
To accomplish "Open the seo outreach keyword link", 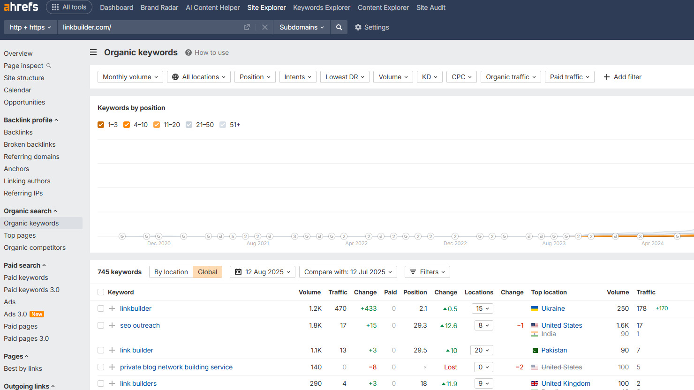I will (x=140, y=325).
